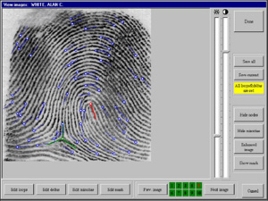Adjust the brightness slider handle
The width and height of the screenshot is (268, 201).
coord(217,136)
